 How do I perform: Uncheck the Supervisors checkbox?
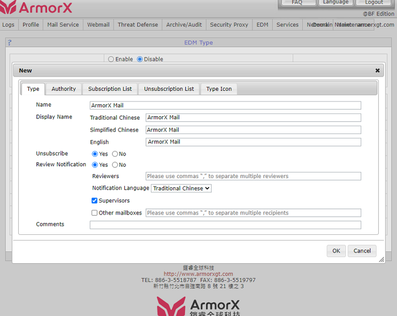coord(95,201)
